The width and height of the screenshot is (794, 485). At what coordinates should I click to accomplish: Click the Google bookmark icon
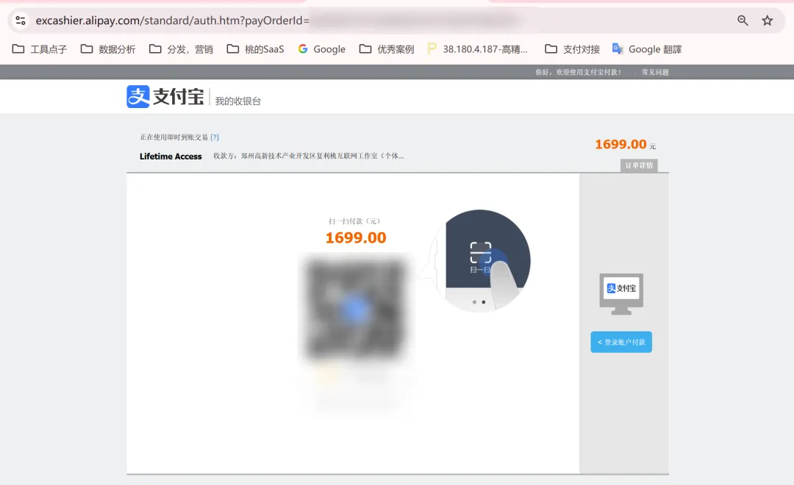click(303, 49)
